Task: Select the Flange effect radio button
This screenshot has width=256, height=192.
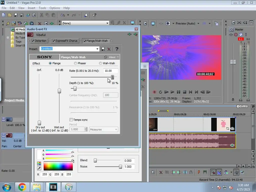Action: click(50, 63)
